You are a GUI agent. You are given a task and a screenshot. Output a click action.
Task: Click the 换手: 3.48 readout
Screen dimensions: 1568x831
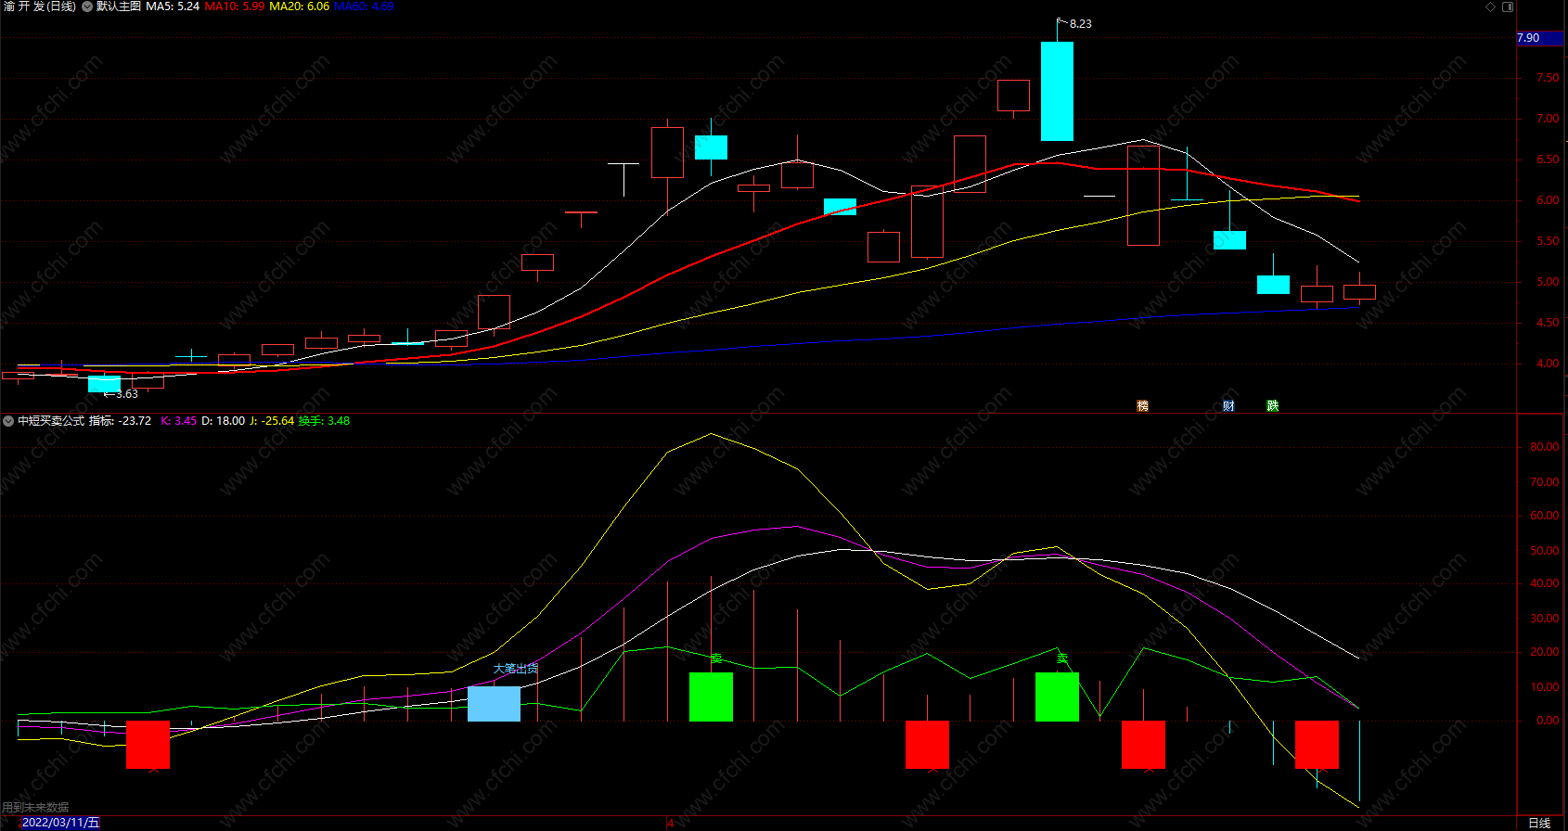click(x=324, y=421)
